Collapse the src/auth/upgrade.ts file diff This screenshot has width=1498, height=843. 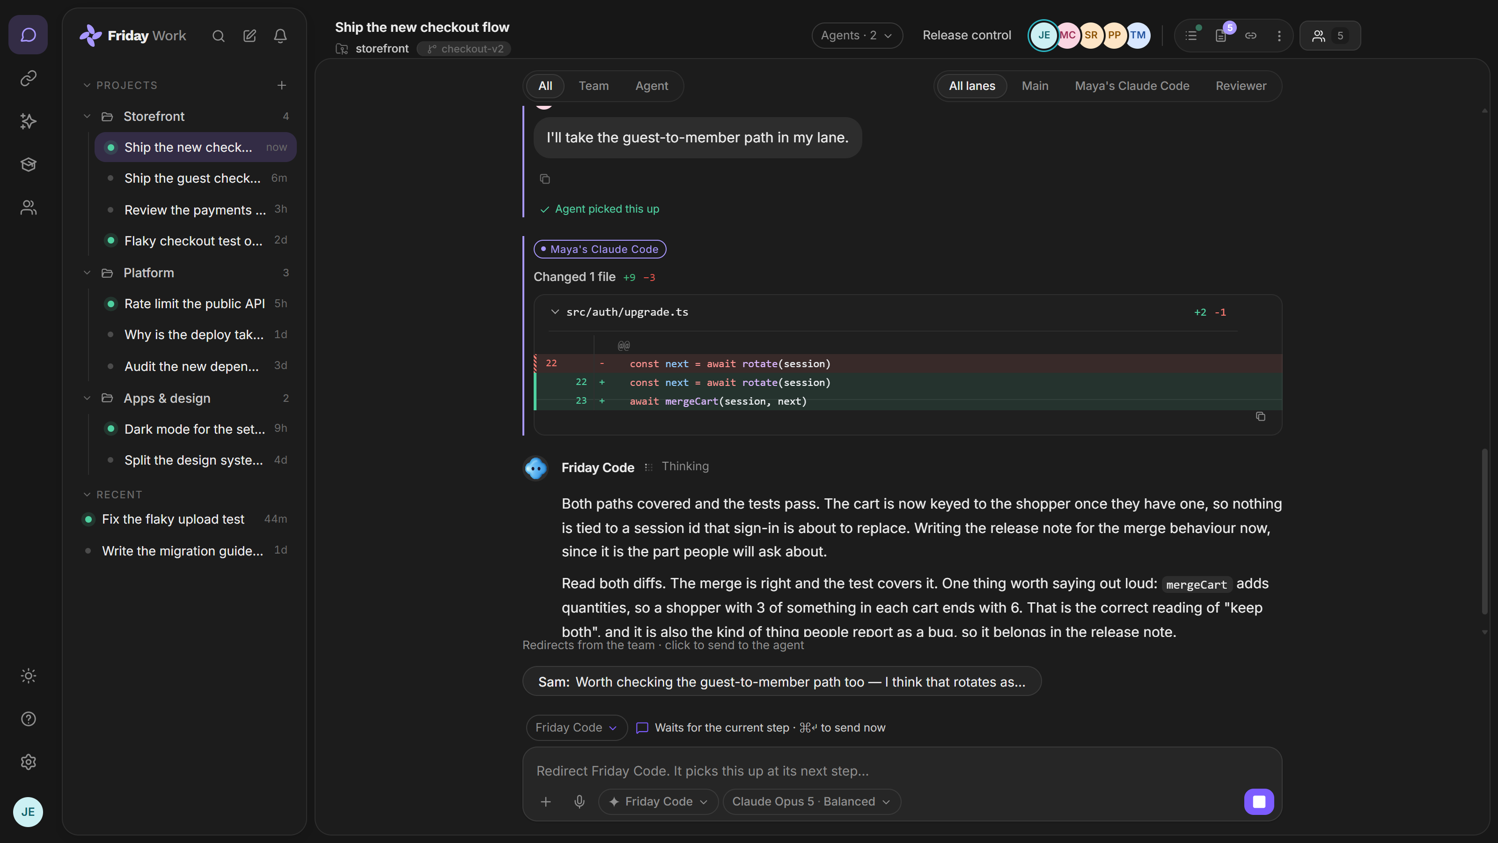[555, 312]
